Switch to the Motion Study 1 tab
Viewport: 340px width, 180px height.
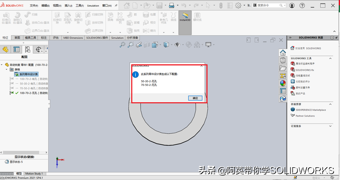tap(34, 174)
